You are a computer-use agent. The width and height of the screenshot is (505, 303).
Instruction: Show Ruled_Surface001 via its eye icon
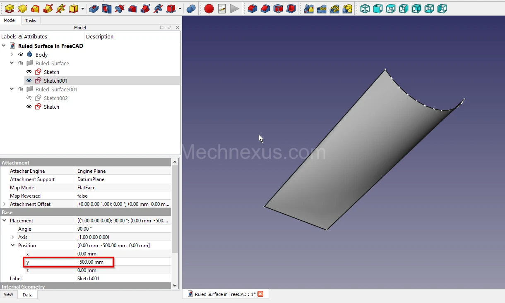tap(21, 89)
